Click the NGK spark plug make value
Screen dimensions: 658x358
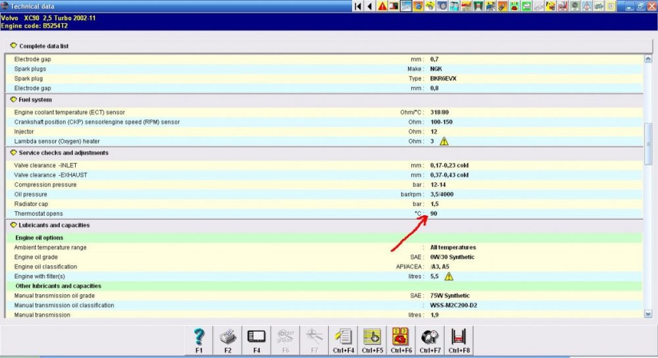click(436, 69)
